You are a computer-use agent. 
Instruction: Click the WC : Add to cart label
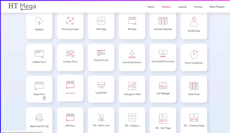click(101, 125)
